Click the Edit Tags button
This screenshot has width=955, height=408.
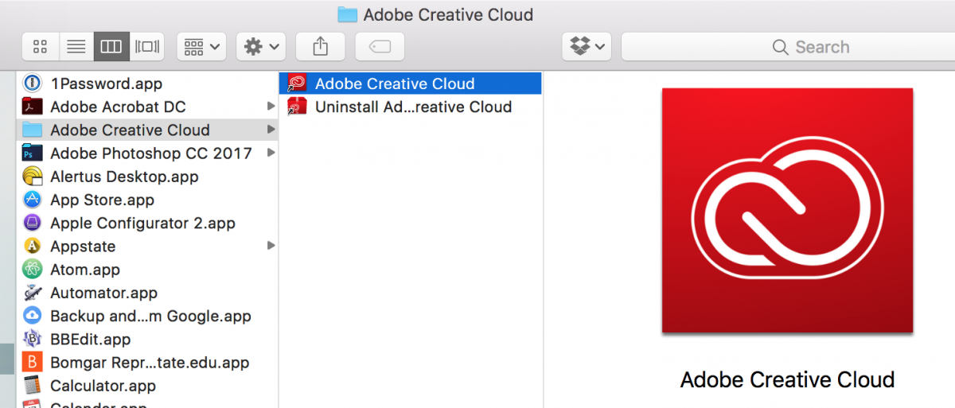pyautogui.click(x=380, y=47)
